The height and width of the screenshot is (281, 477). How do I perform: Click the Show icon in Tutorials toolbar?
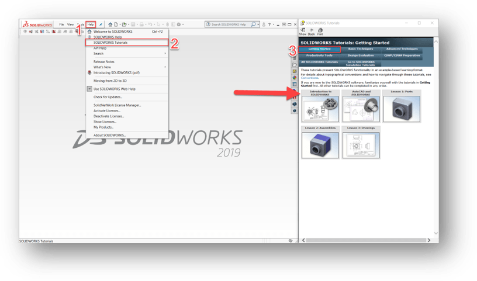click(303, 32)
